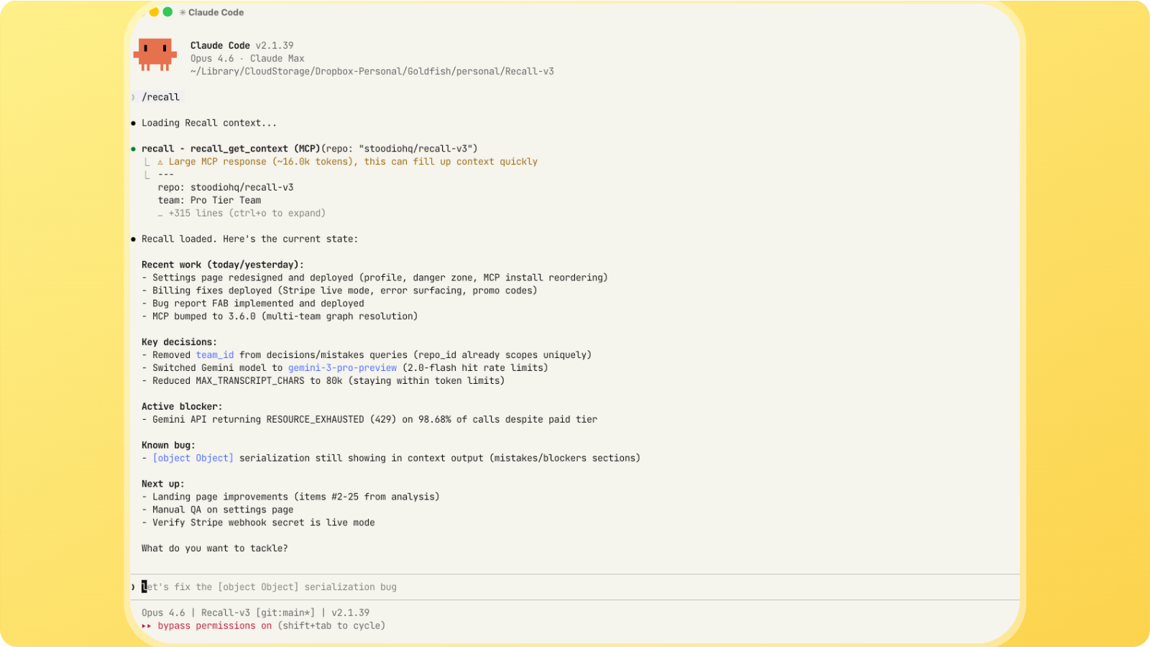Click the 'Claude Code v2.1.39' header text
Screen dimensions: 1150x647
point(242,45)
